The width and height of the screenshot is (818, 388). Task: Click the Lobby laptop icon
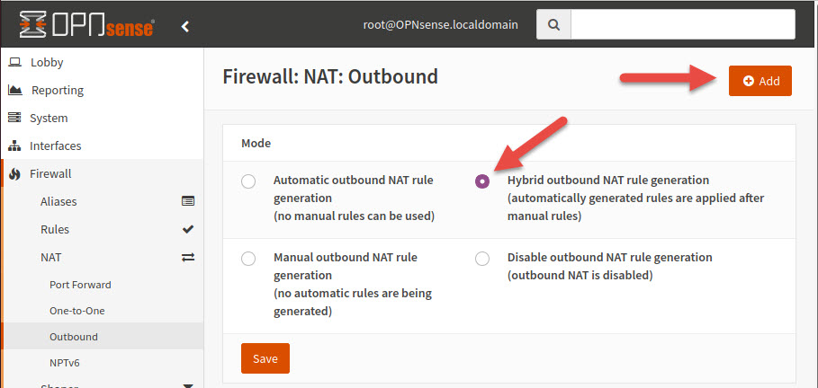pos(15,63)
